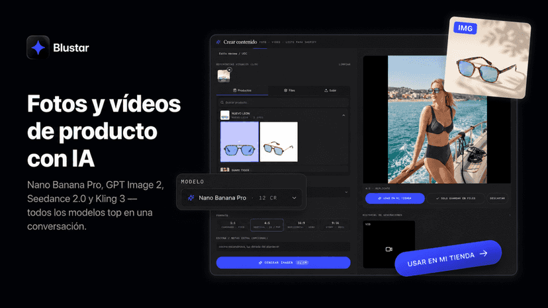Open the visual reference sunglasses thumbnail
Image resolution: width=548 pixels, height=308 pixels.
pyautogui.click(x=223, y=76)
